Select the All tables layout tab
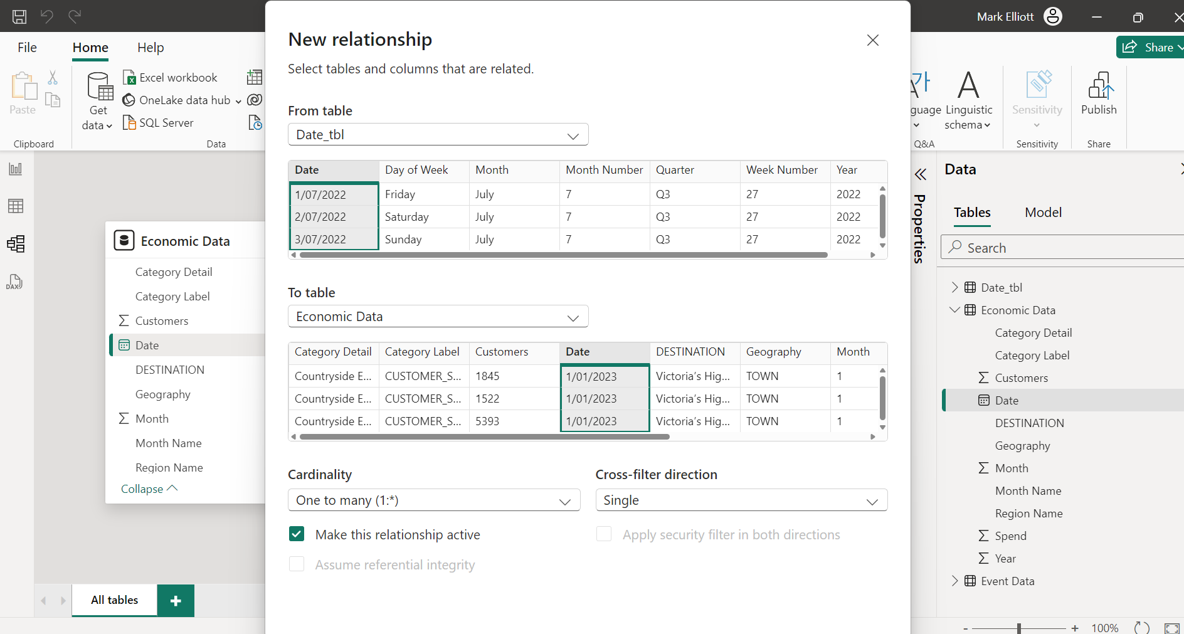Viewport: 1184px width, 634px height. tap(114, 600)
